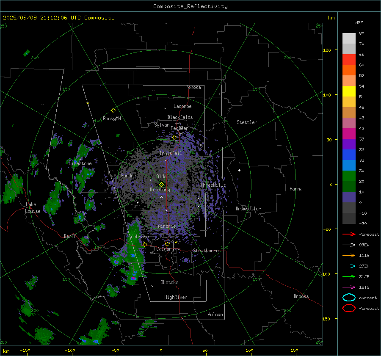
Task: Pick the bright green 30-20 dBZ swatch
Action: click(x=349, y=176)
